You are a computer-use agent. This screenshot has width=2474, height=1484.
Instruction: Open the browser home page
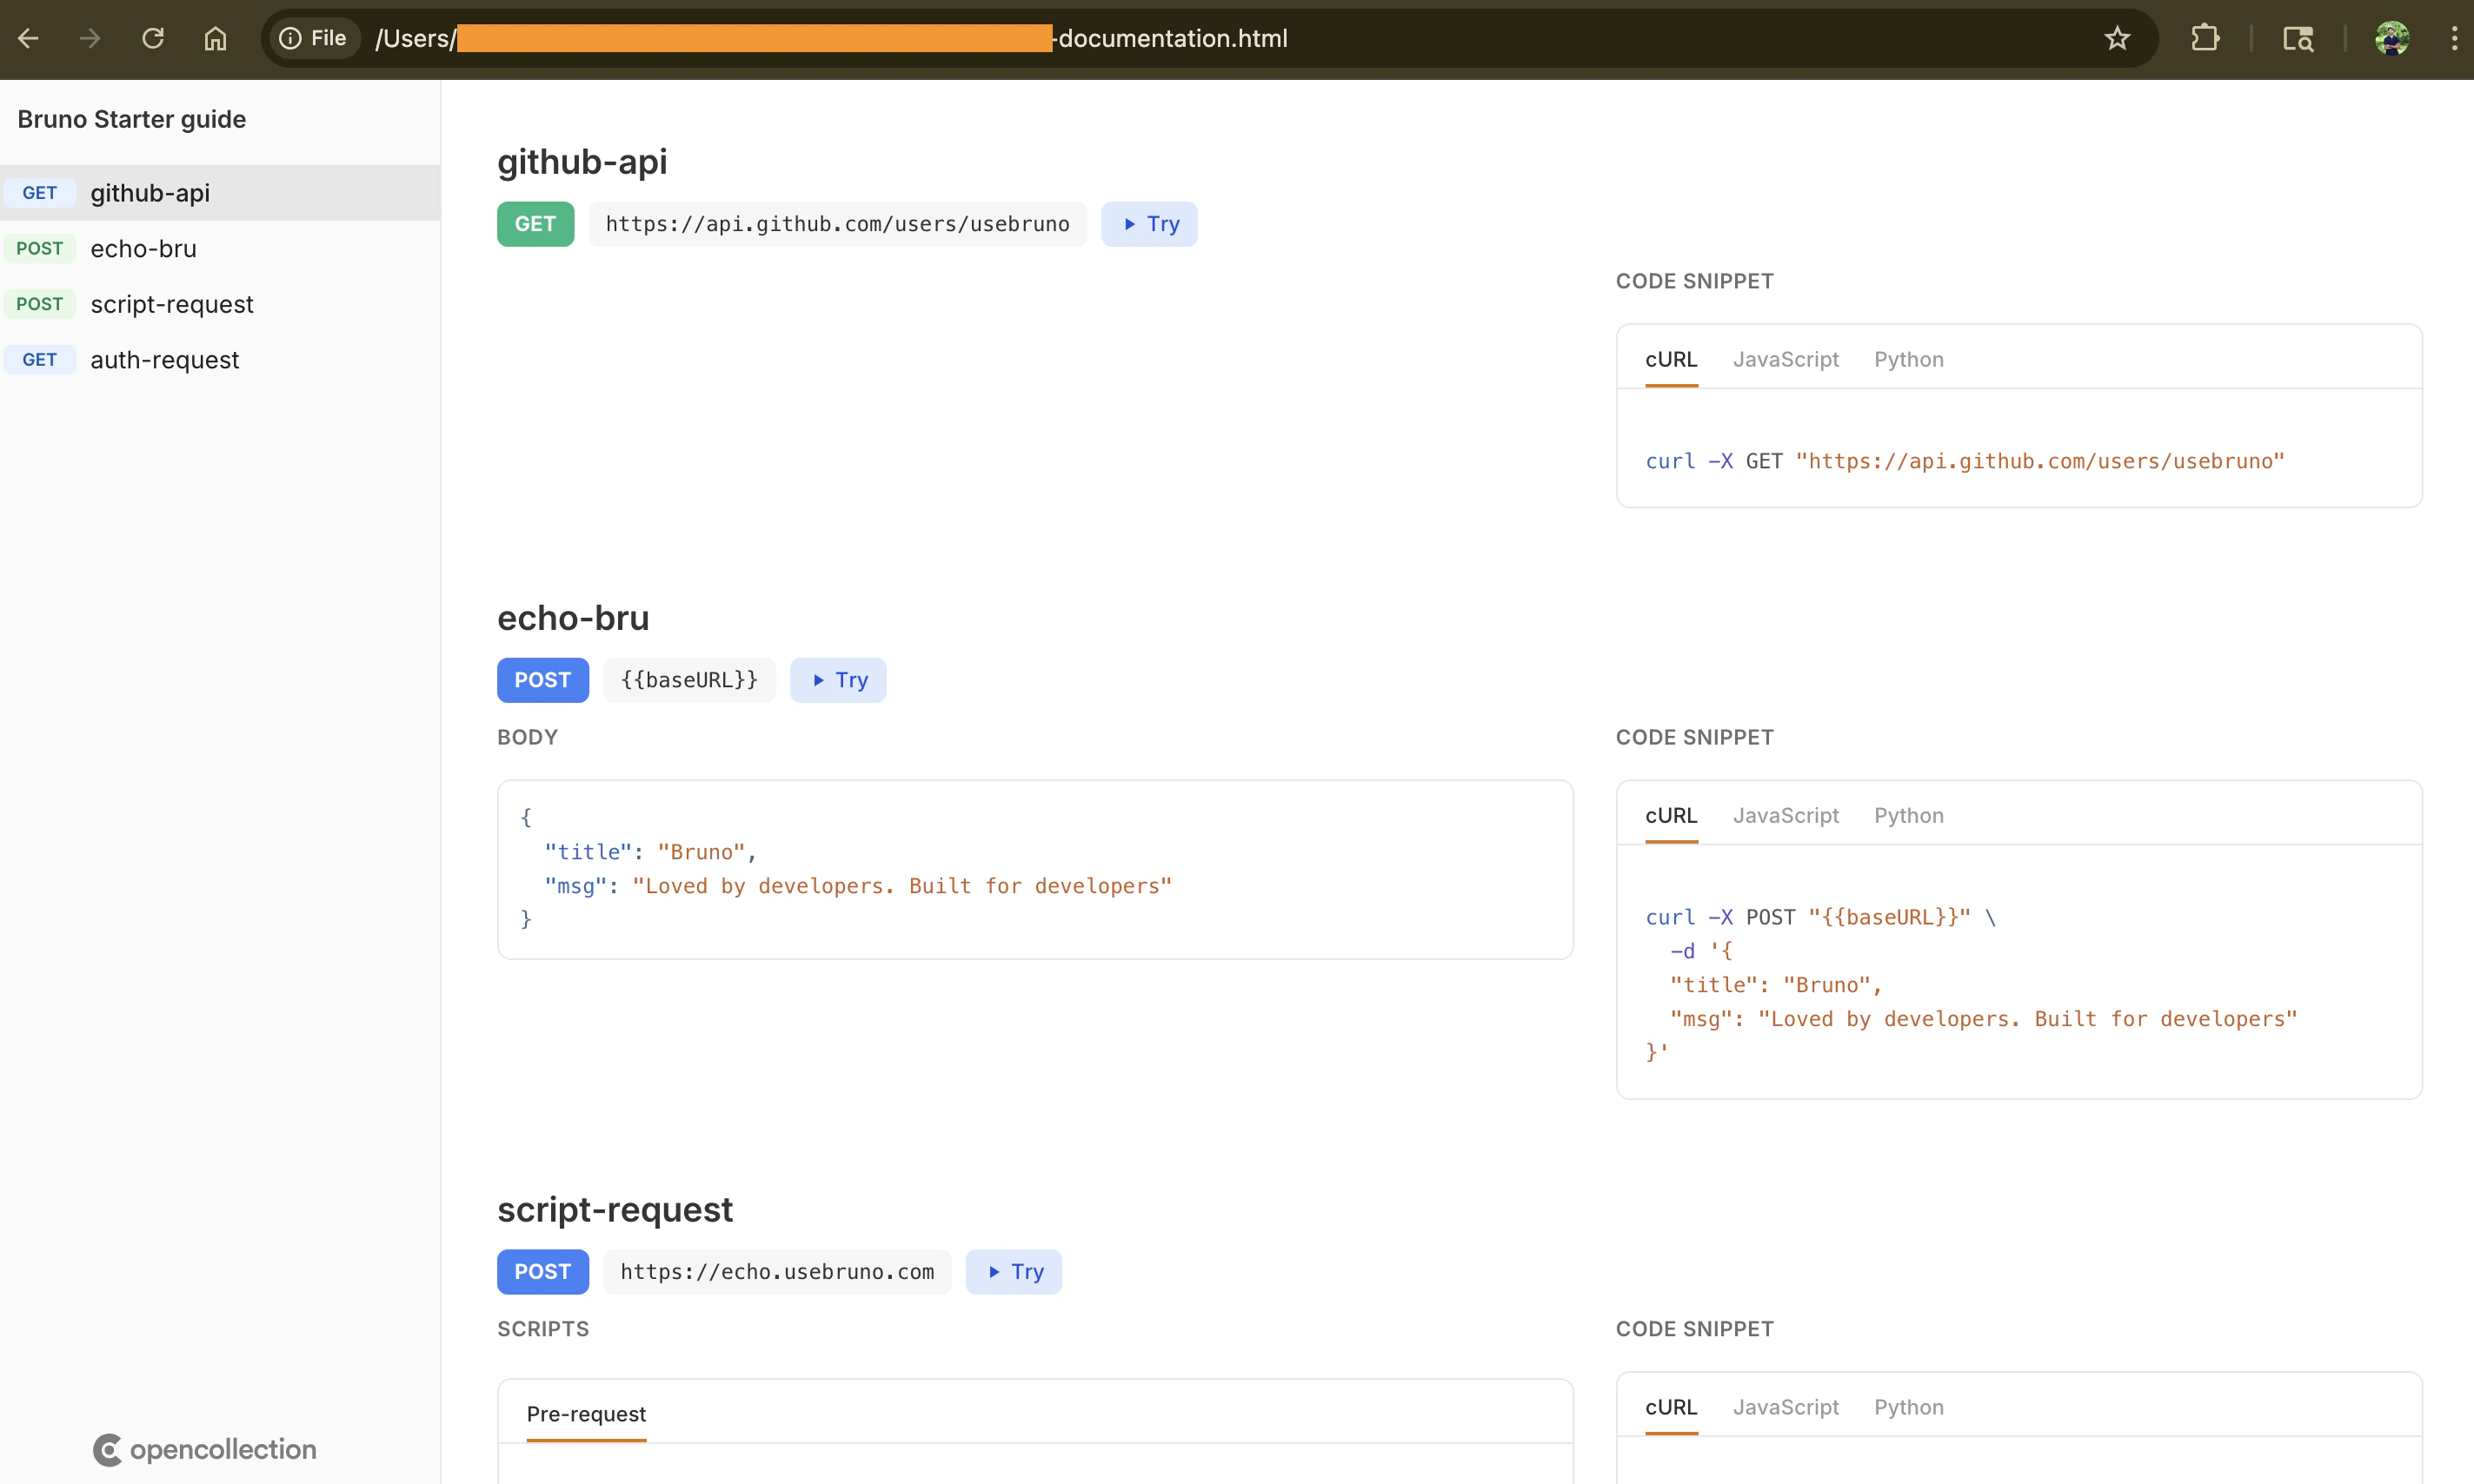coord(214,38)
